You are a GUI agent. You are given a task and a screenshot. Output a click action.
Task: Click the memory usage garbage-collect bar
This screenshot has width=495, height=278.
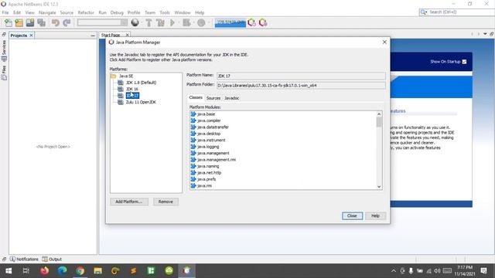230,22
